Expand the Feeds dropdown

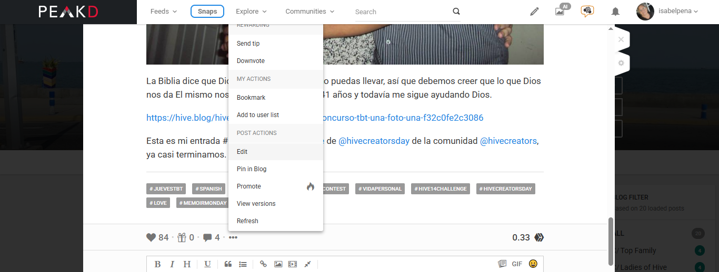point(163,12)
